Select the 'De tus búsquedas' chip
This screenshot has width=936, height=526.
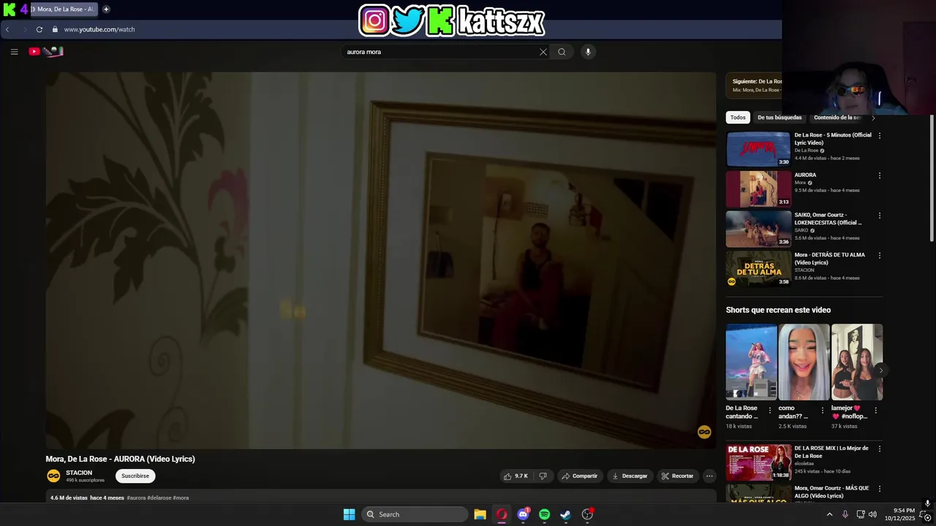(x=780, y=118)
